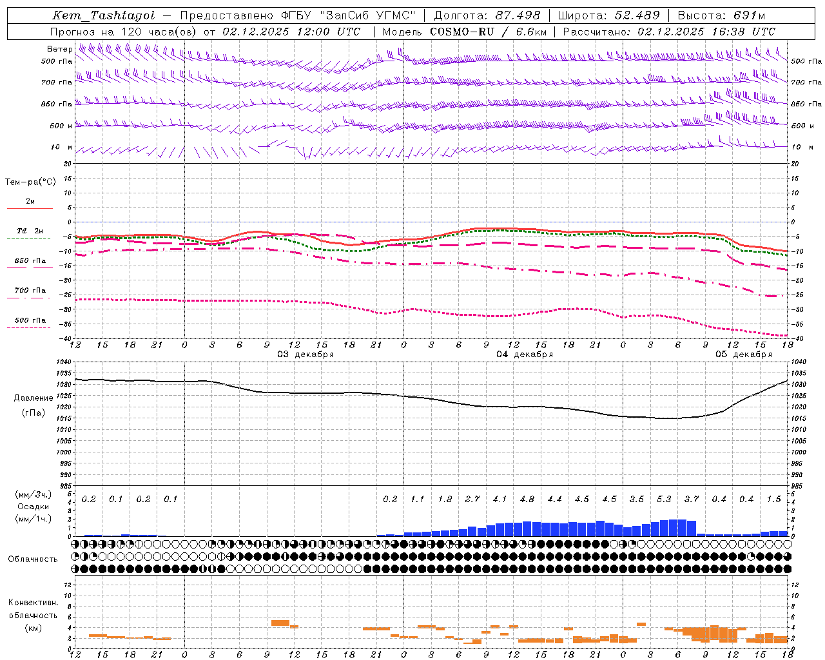Click the 1.1 precipitation value

click(418, 500)
